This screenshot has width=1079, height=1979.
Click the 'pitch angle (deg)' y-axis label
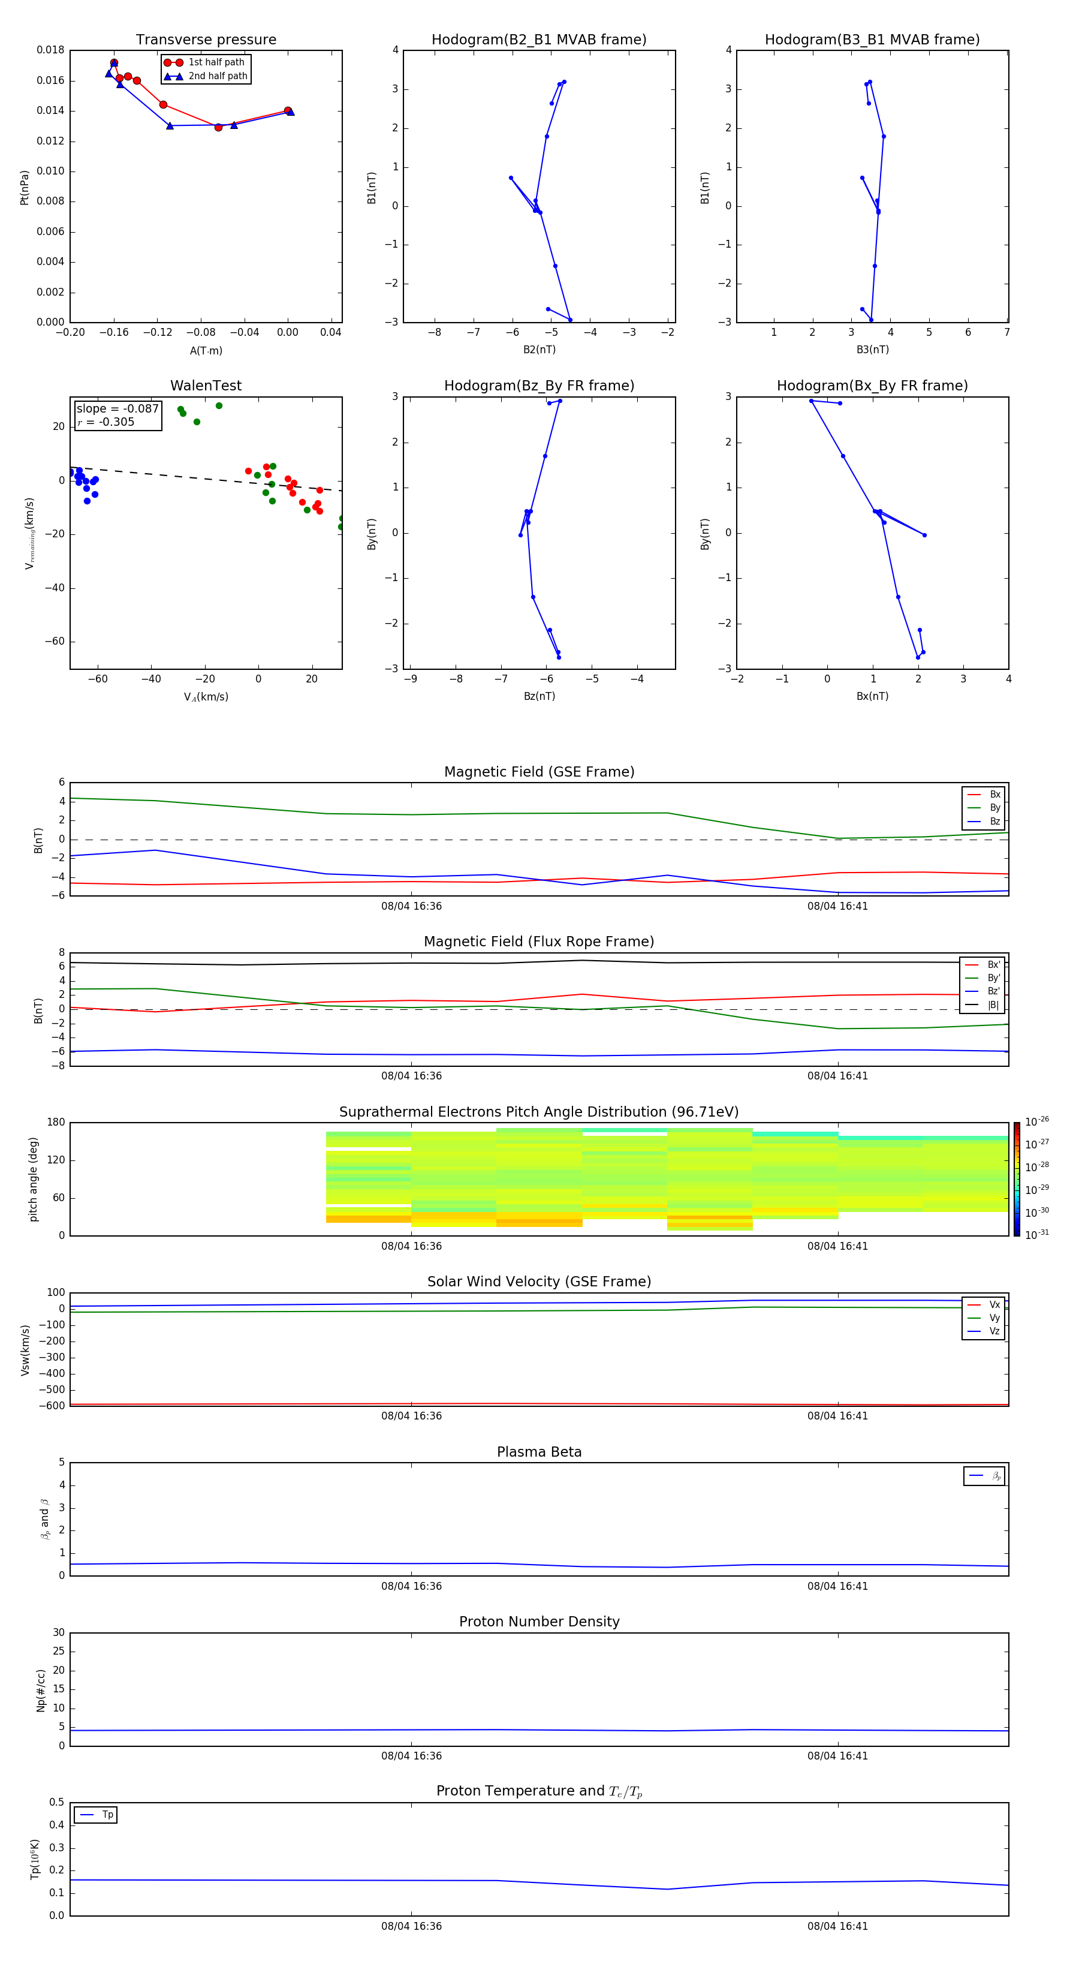coord(33,1179)
